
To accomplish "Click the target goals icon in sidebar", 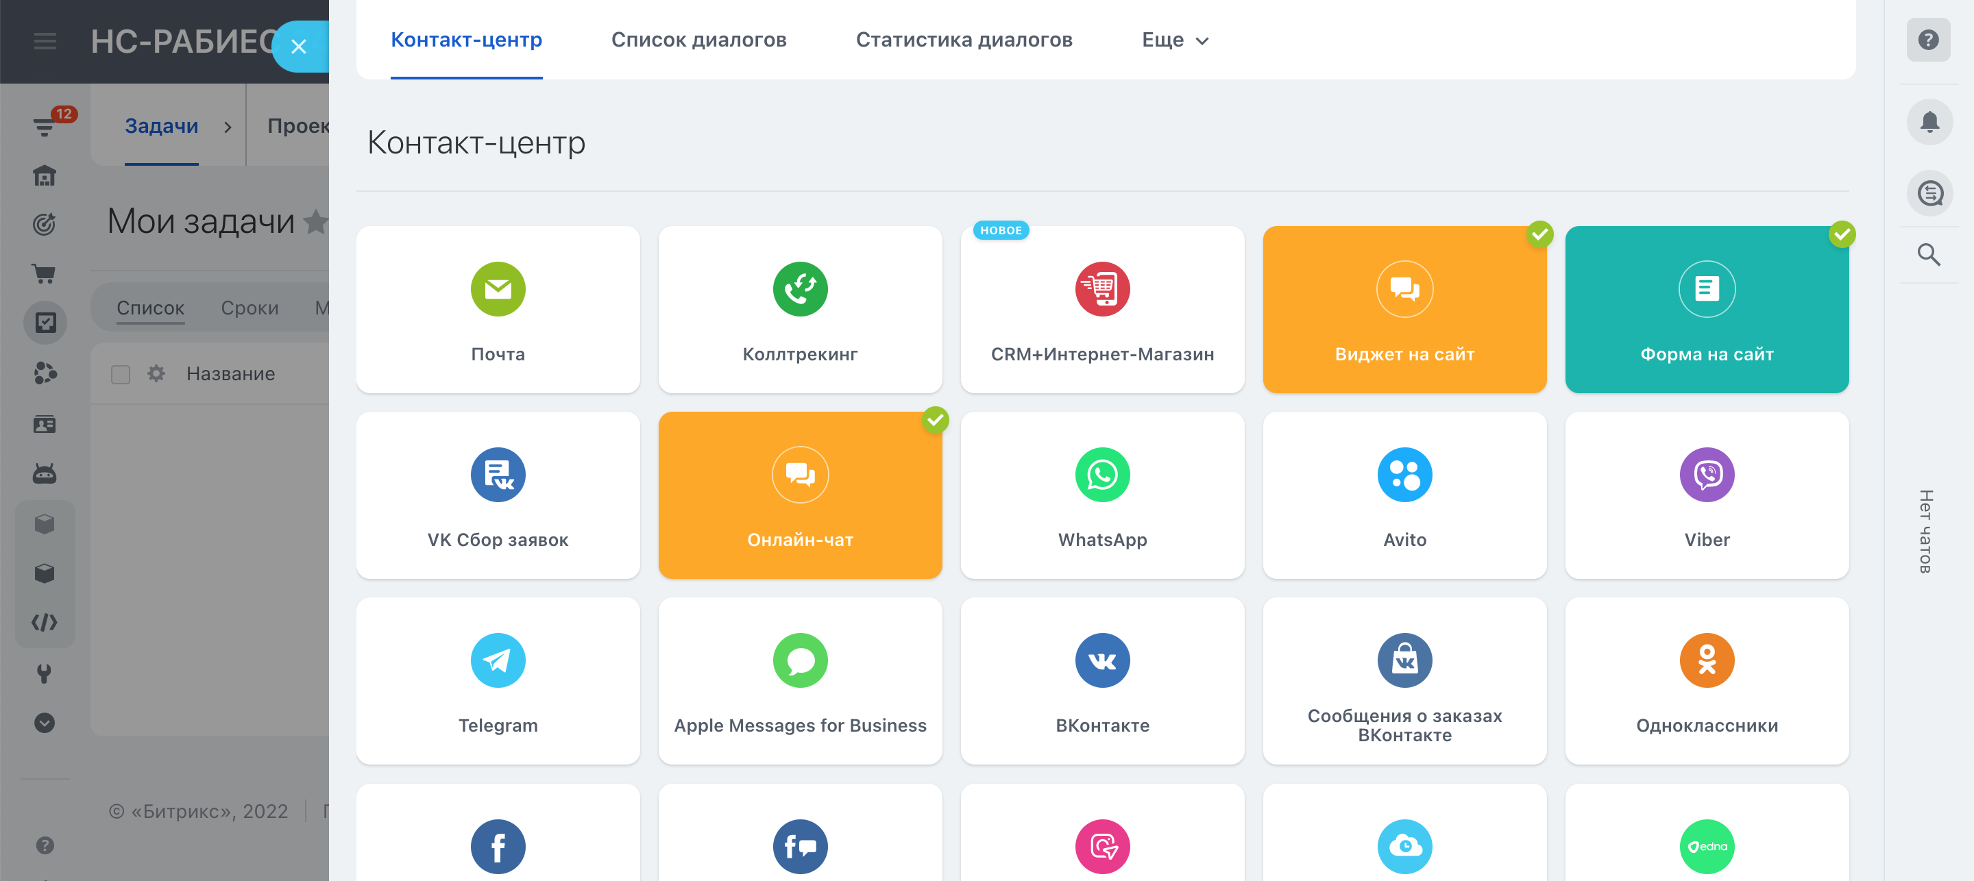I will coord(45,225).
